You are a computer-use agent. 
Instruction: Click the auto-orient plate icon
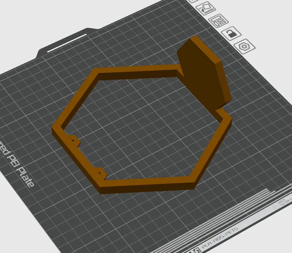[x=206, y=8]
